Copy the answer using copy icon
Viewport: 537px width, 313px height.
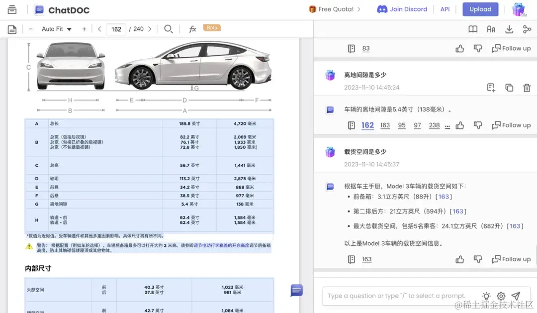tap(509, 87)
